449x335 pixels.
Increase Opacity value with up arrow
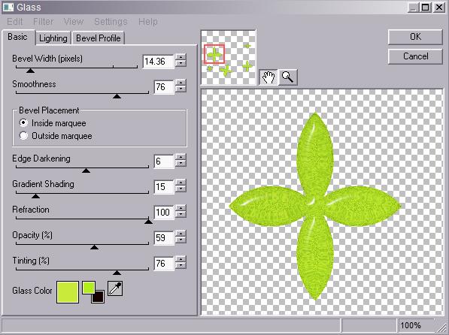click(x=181, y=234)
